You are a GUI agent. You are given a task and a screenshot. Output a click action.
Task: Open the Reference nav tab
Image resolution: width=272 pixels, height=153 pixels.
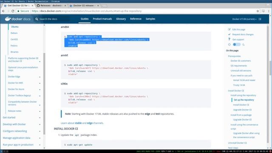[x=136, y=19]
